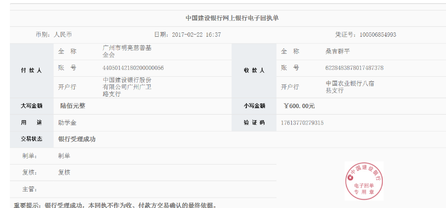Click the receipt title 中国建设银行网上银行电子回执单
Viewport: 446px width, 208px height.
pyautogui.click(x=232, y=19)
